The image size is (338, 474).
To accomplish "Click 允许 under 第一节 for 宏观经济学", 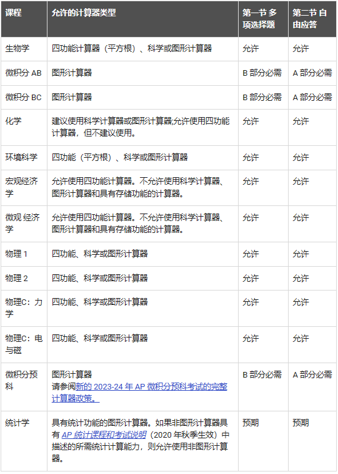I will (251, 182).
